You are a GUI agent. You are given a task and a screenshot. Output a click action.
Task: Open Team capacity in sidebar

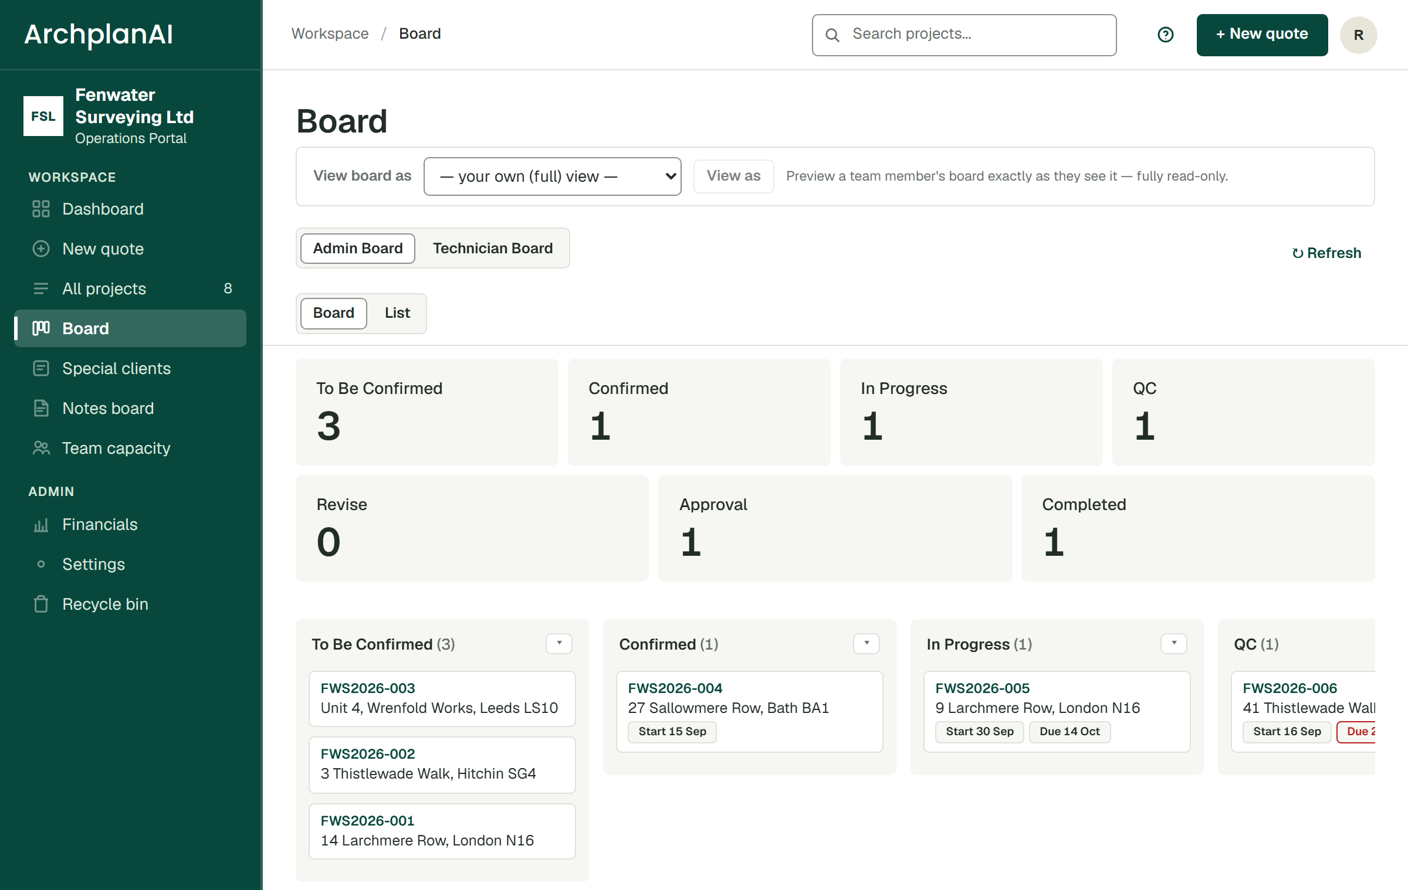tap(130, 448)
